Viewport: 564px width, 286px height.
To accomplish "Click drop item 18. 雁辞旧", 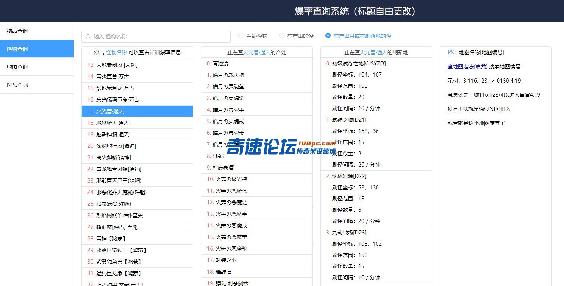I will (257, 272).
